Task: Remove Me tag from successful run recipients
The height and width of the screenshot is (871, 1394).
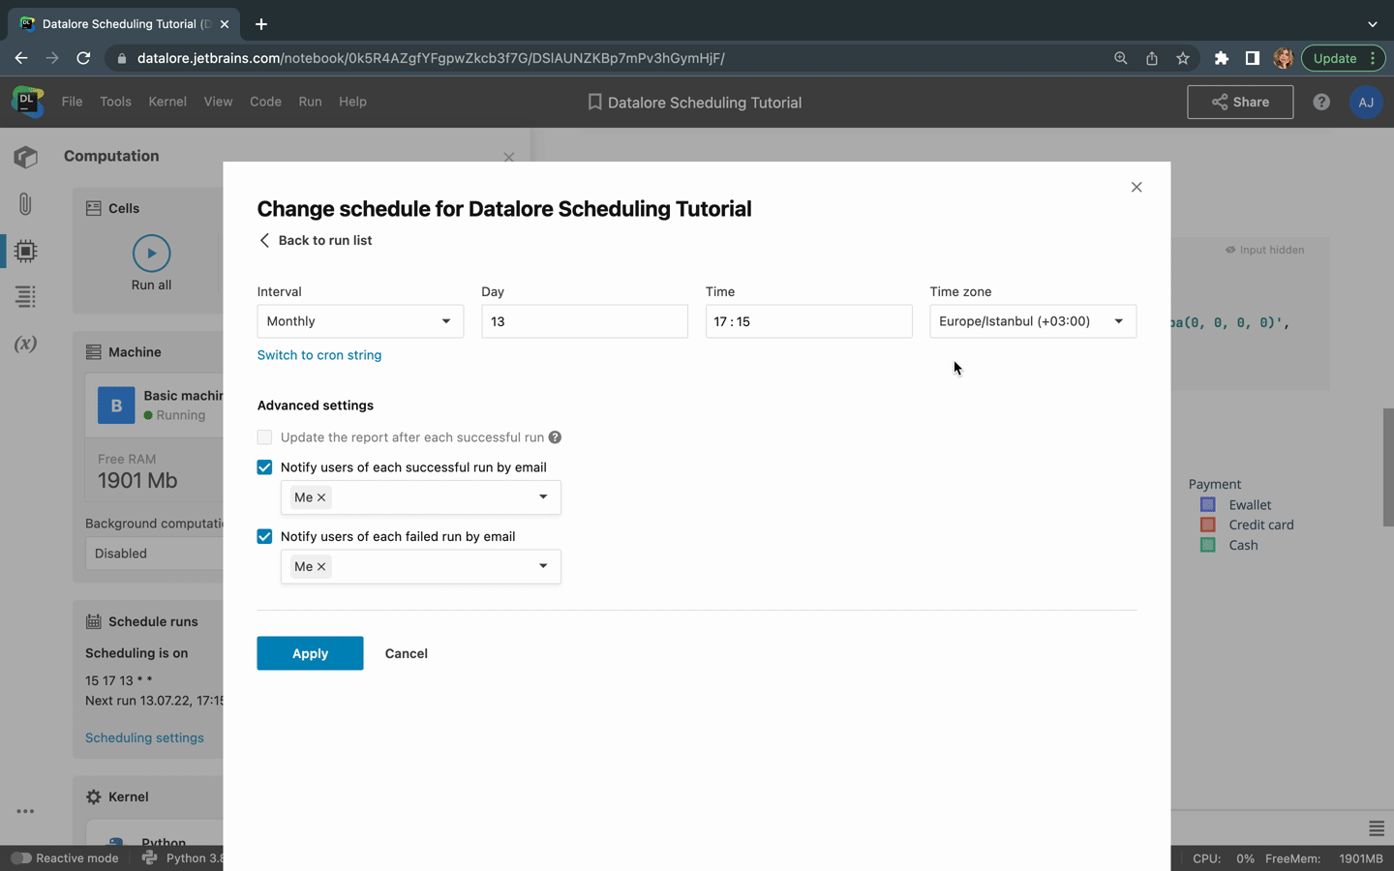Action: [321, 497]
